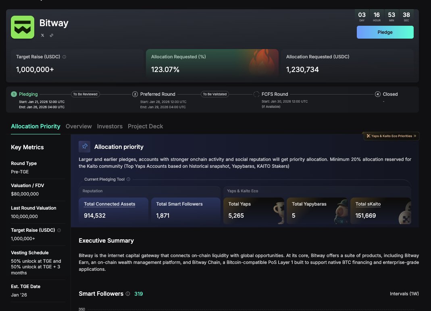Click the trophy icon on Total Yaps card
Screen dimensions: 431x311
[279, 212]
